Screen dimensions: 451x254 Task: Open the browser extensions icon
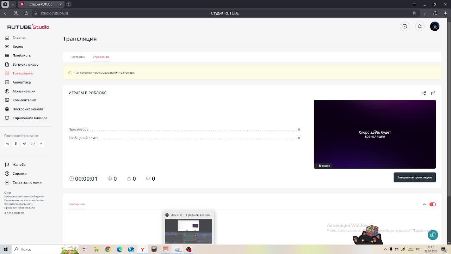point(435,13)
